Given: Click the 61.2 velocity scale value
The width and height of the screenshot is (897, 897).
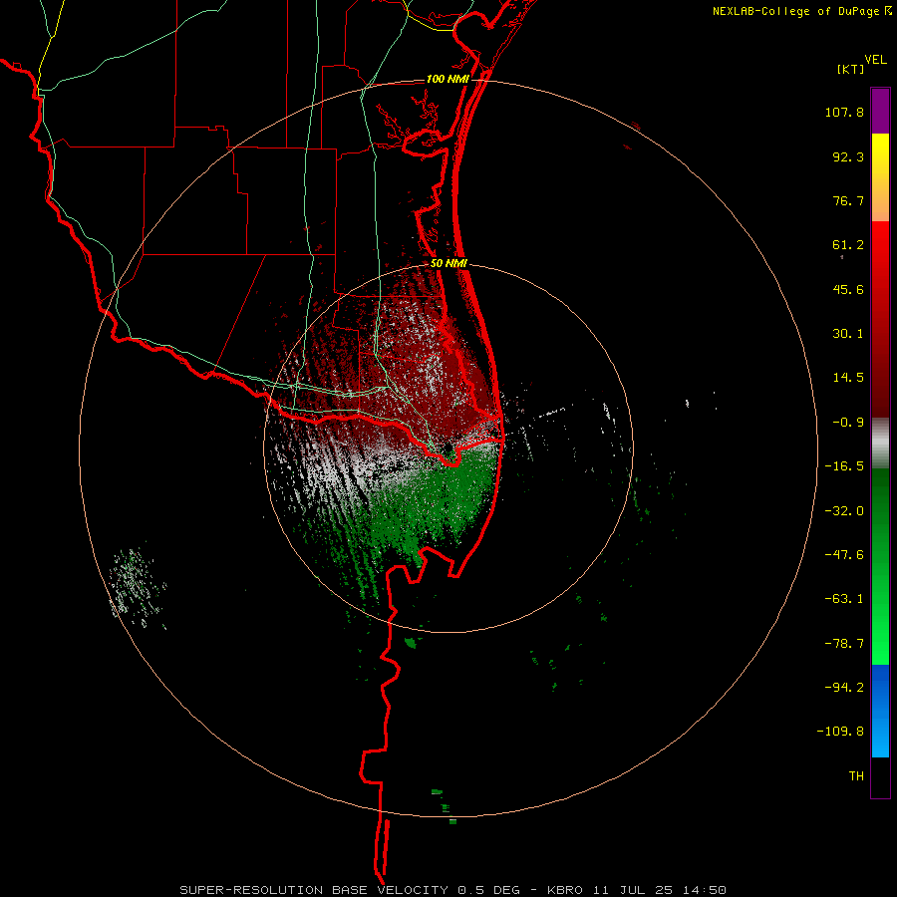Looking at the screenshot, I should [848, 245].
